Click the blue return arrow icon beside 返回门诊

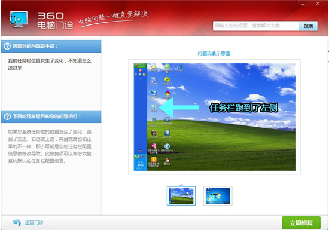[x=17, y=222]
